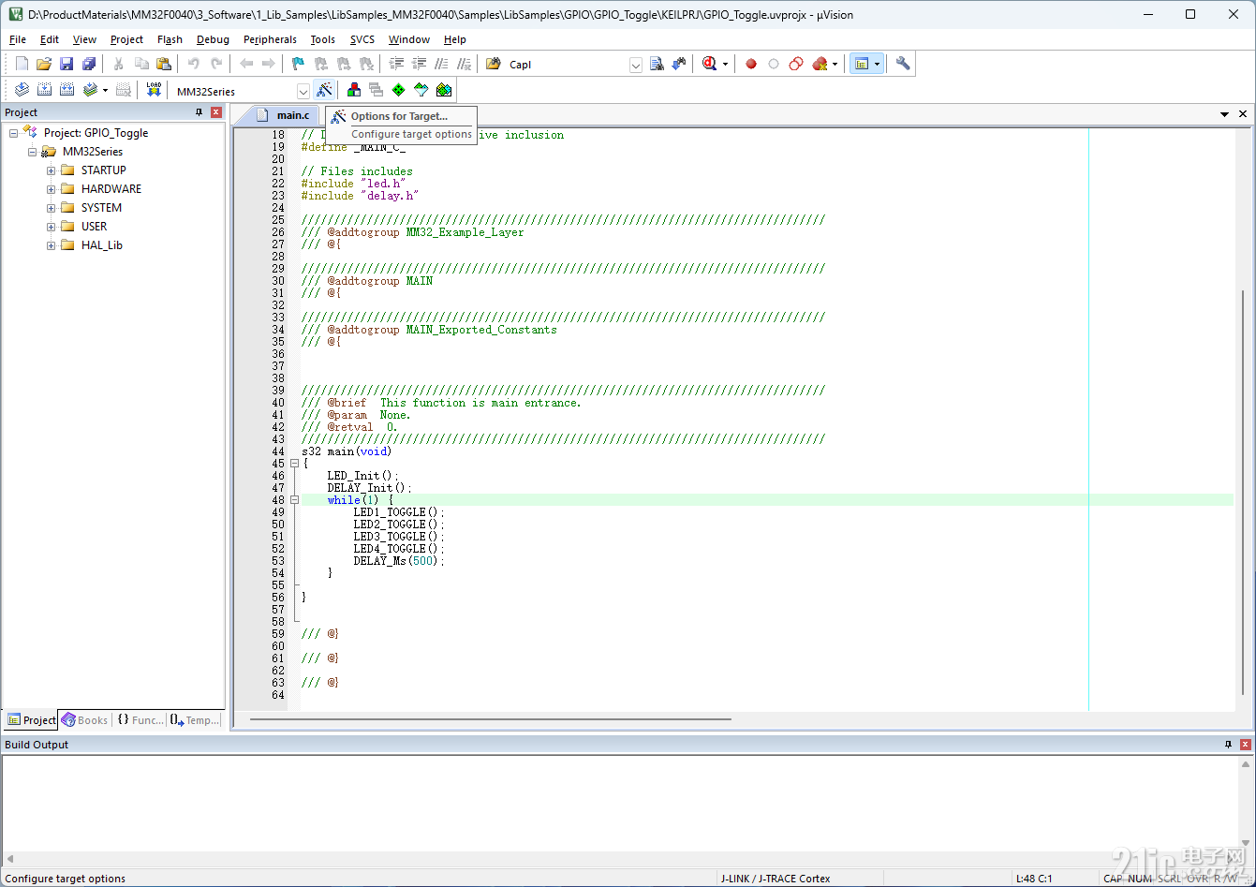Image resolution: width=1256 pixels, height=887 pixels.
Task: Select the main.c editor tab
Action: coord(281,114)
